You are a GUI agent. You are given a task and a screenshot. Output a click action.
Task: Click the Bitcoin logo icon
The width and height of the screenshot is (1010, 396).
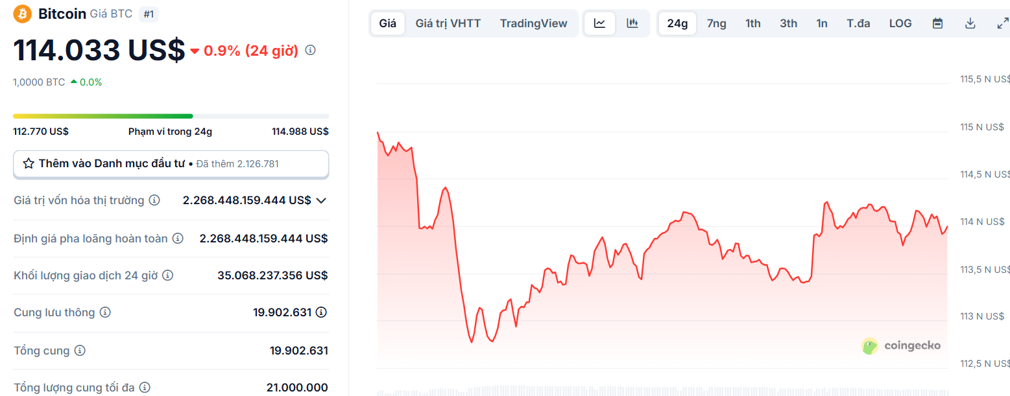23,14
